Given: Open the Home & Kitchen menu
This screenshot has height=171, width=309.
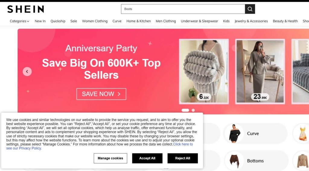Looking at the screenshot, I should [x=139, y=21].
